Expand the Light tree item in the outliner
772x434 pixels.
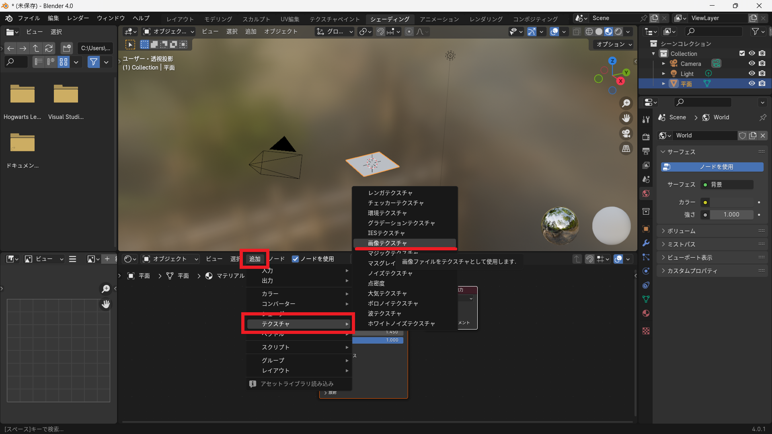[x=663, y=74]
